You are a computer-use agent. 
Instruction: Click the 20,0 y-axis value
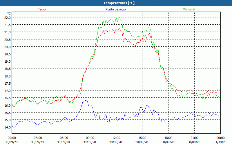[8, 47]
